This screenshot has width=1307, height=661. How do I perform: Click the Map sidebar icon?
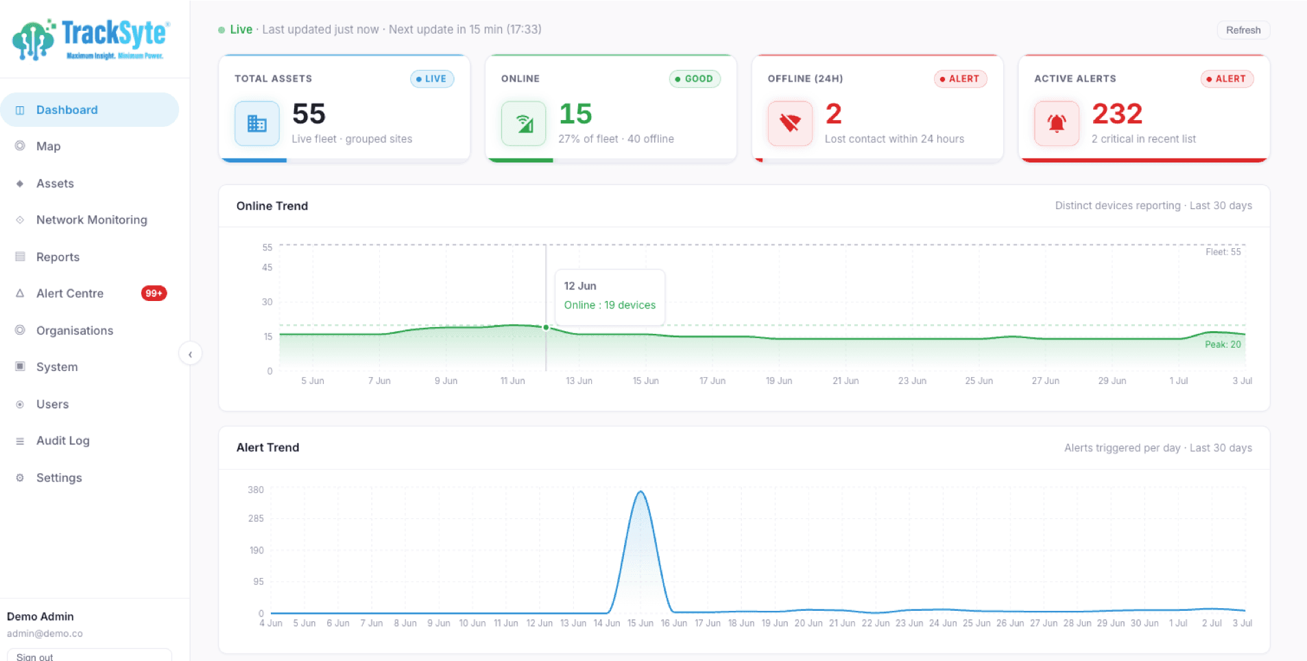(x=20, y=146)
